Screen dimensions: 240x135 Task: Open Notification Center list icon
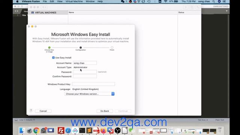(x=224, y=1)
